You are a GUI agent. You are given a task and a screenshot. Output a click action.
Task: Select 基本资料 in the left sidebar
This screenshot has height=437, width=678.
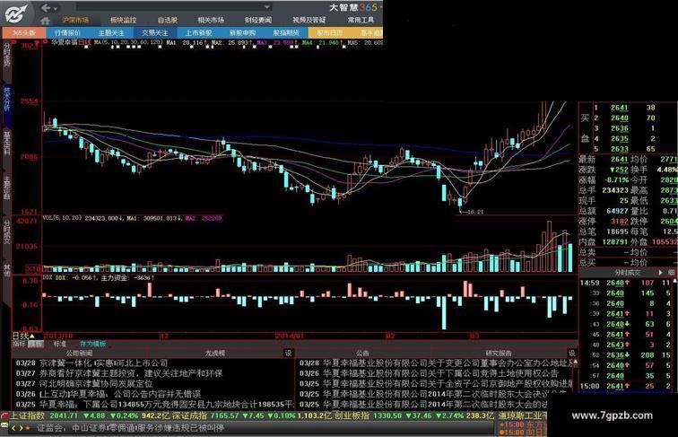coord(6,144)
